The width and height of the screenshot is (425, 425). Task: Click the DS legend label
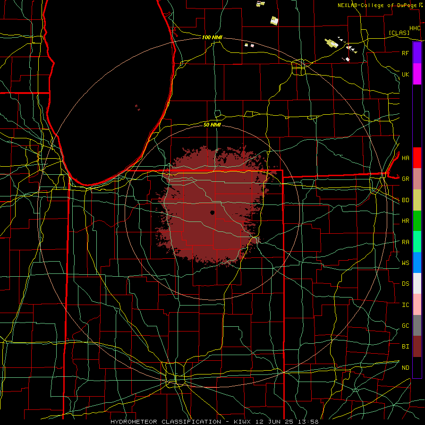[x=405, y=284]
